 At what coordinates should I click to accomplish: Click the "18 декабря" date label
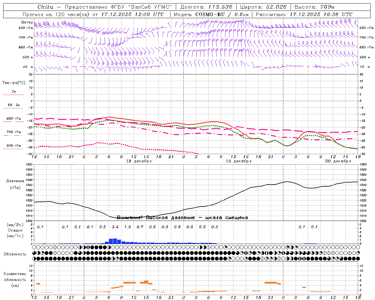(x=139, y=161)
